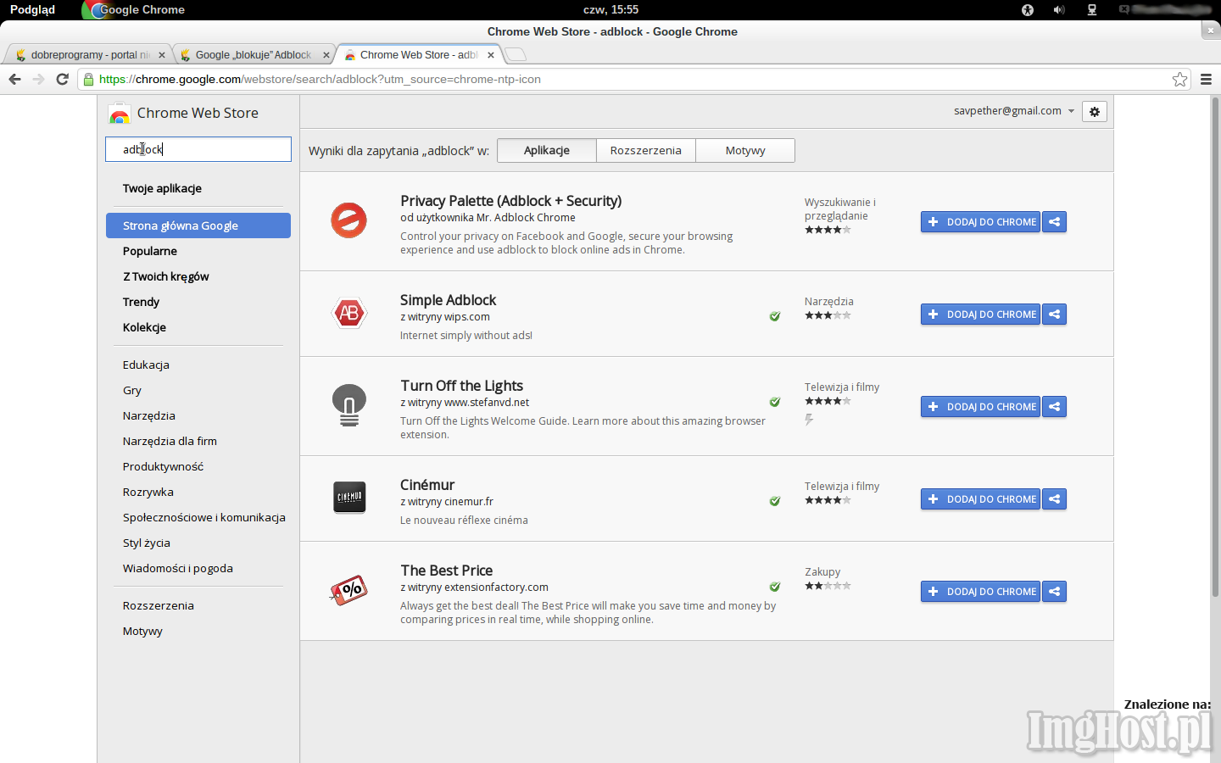This screenshot has width=1221, height=763.
Task: Expand the savpether@gmail.com account dropdown
Action: click(1071, 111)
